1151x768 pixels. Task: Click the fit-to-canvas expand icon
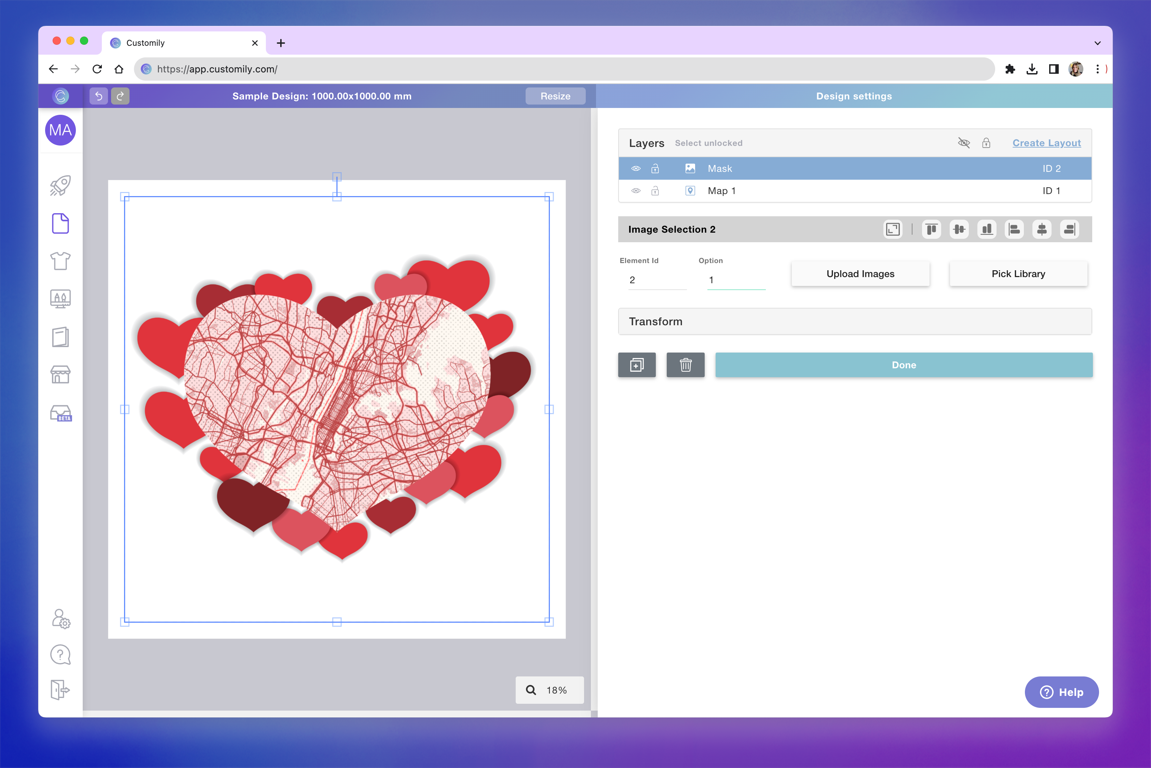(x=892, y=229)
